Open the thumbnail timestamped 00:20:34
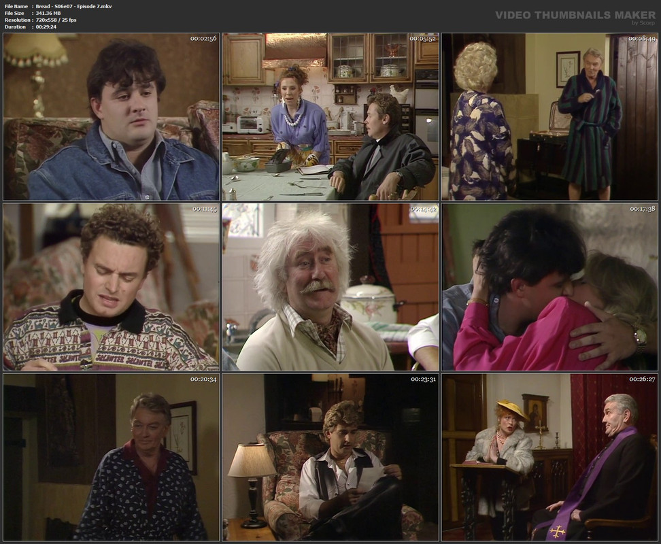Viewport: 661px width, 544px height. click(112, 457)
